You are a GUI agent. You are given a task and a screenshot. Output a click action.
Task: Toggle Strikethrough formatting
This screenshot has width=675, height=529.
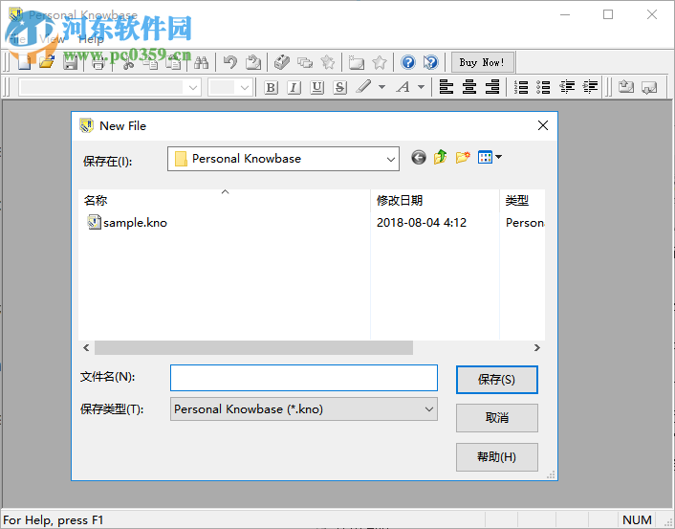339,87
